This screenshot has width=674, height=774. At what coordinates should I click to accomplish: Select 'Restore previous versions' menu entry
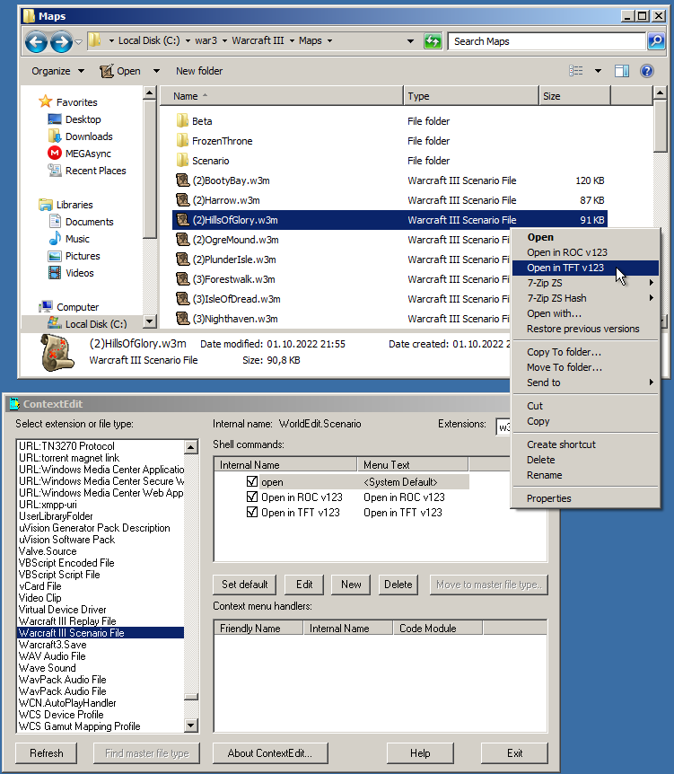[x=586, y=329]
